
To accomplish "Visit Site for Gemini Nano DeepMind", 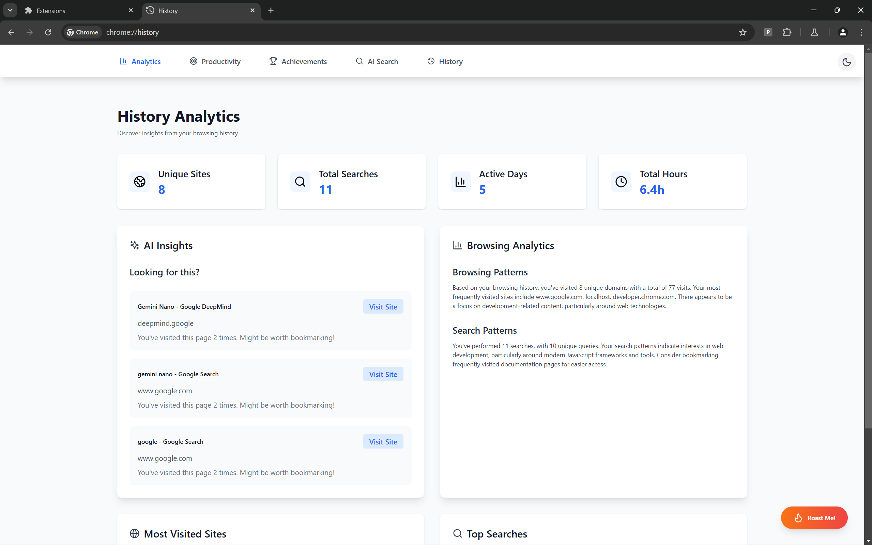I will tap(383, 307).
